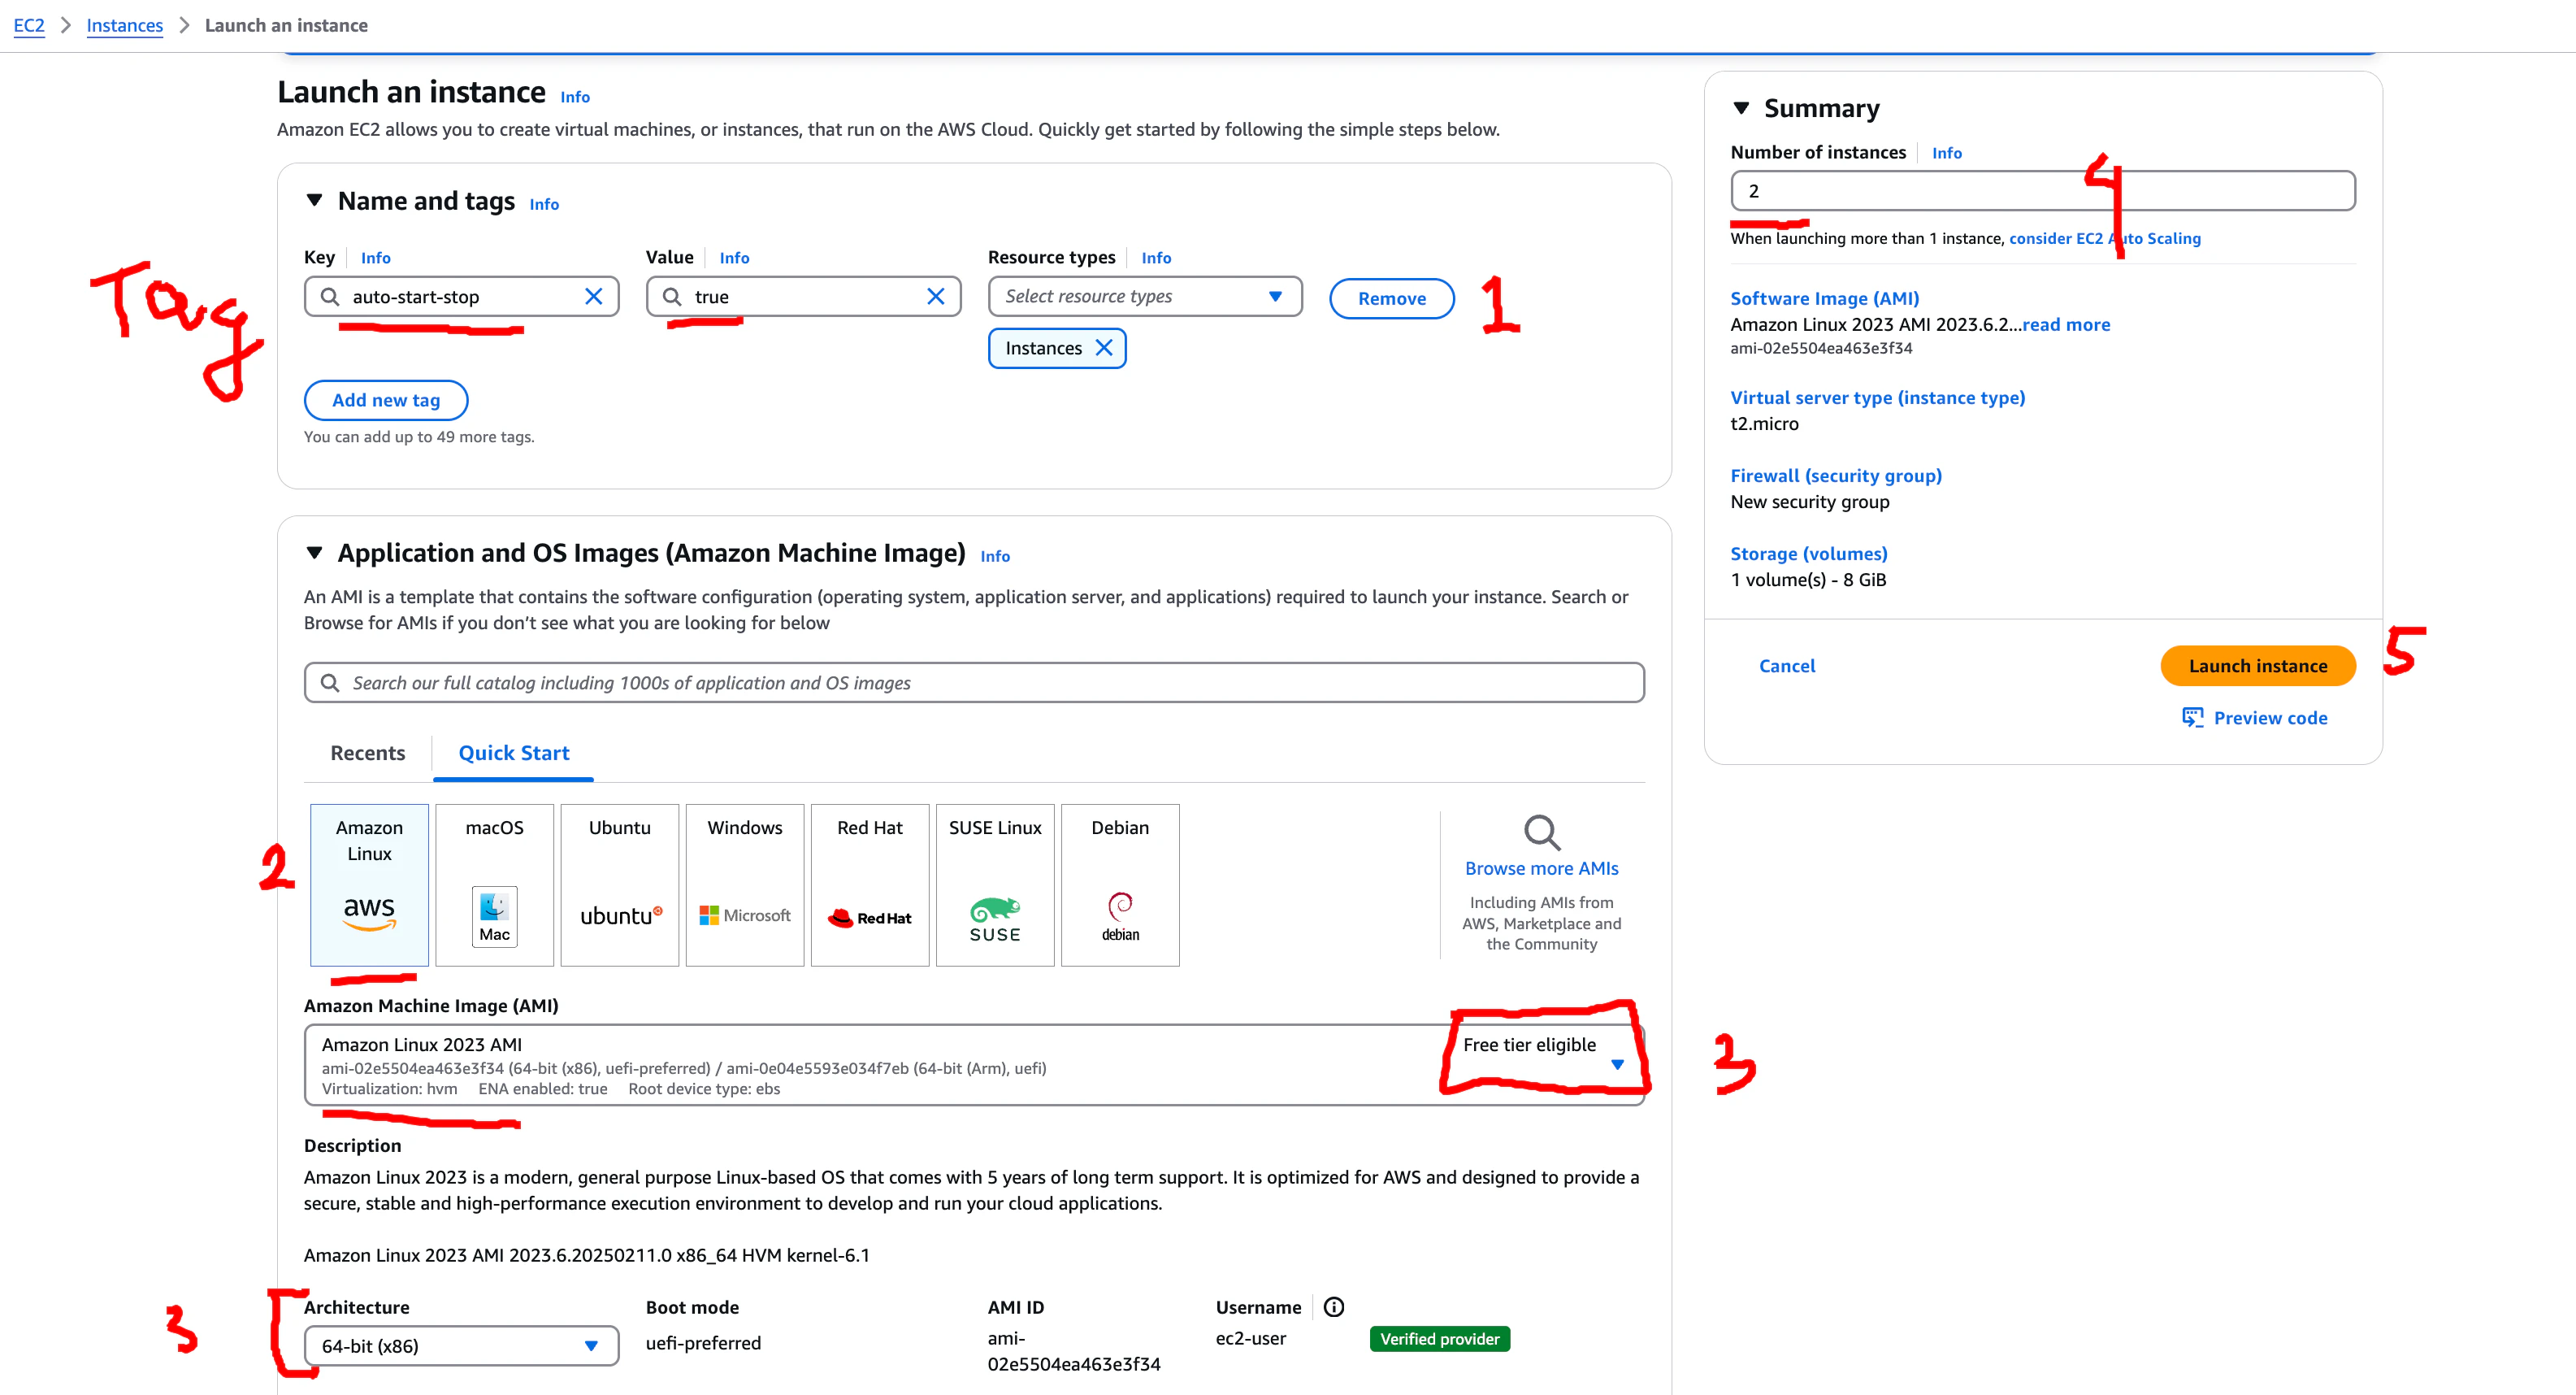This screenshot has width=2576, height=1395.
Task: Click the Browse more AMIs magnifier icon
Action: point(1541,832)
